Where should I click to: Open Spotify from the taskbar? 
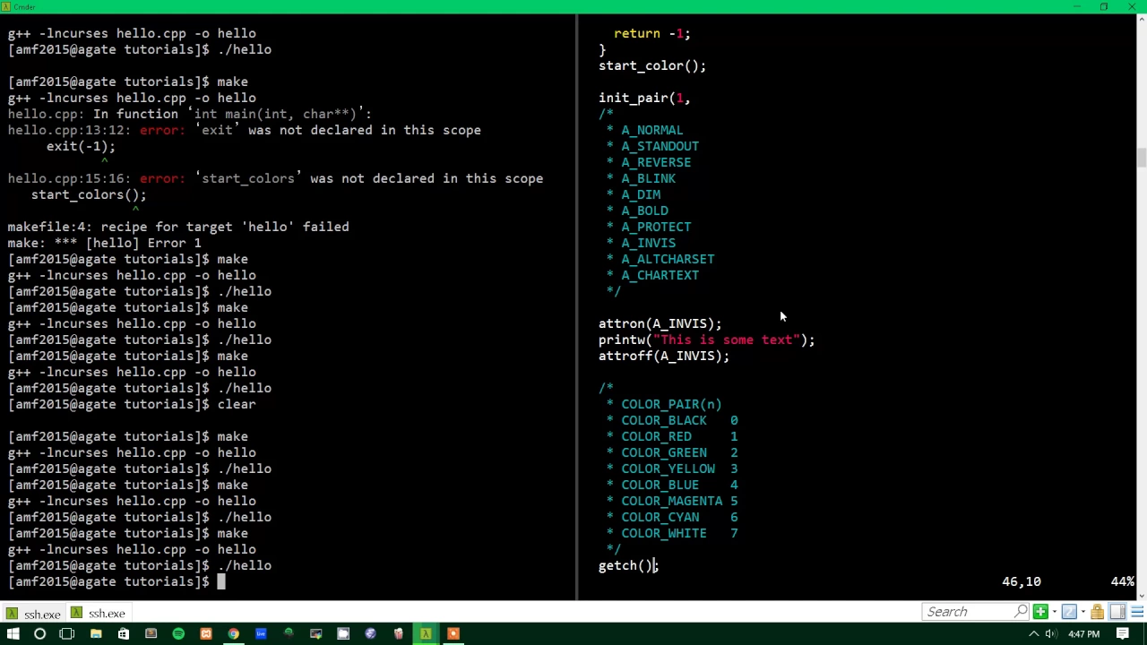pos(178,634)
